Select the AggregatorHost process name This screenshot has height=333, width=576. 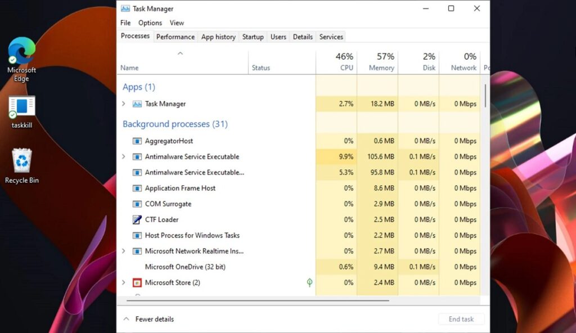point(169,141)
